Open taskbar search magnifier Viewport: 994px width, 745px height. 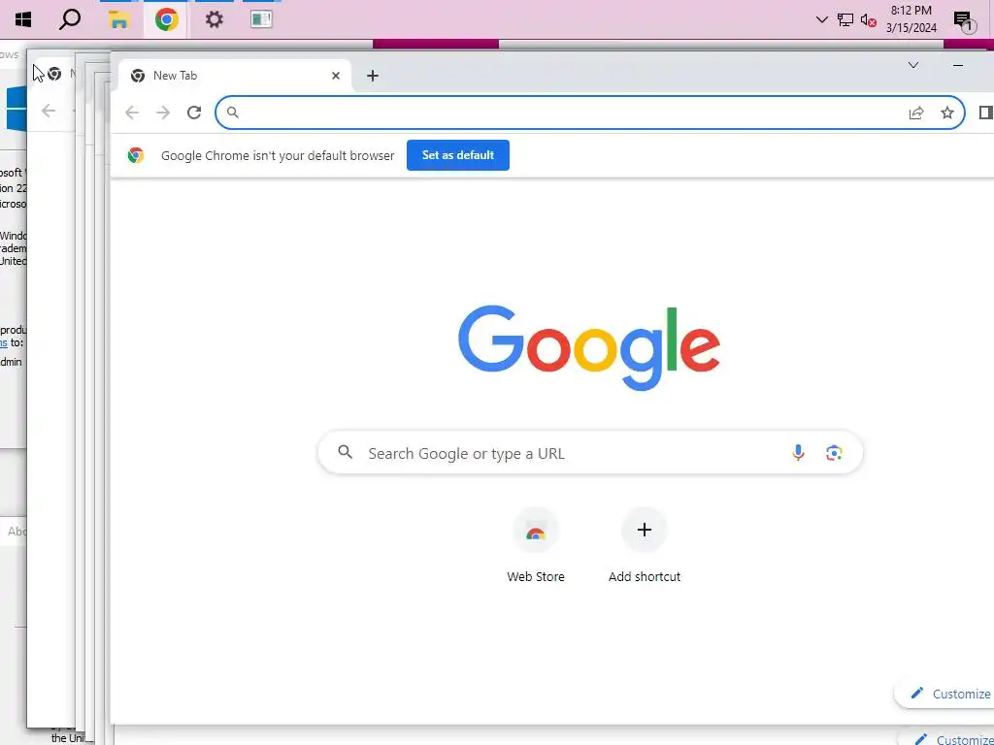pos(70,19)
